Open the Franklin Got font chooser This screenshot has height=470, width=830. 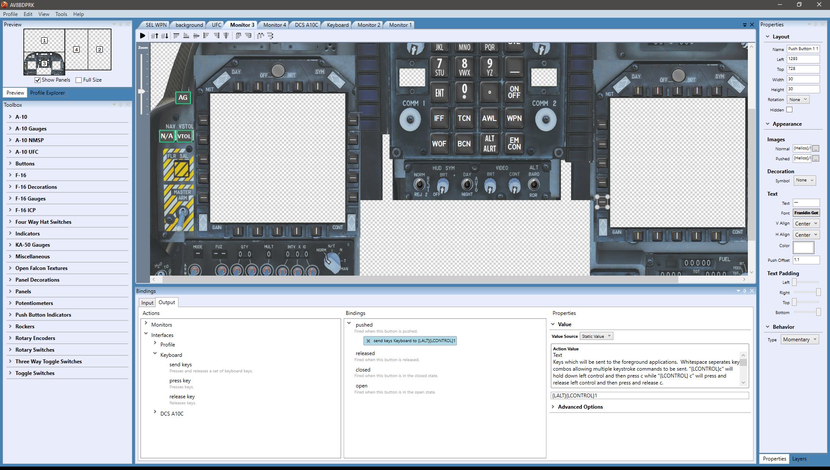point(806,213)
